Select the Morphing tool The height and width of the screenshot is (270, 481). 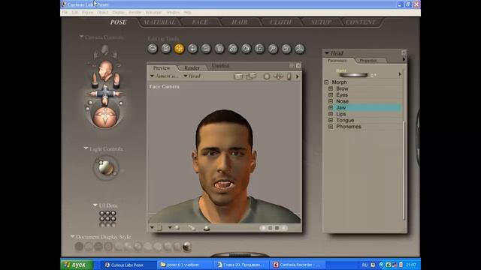tap(286, 49)
